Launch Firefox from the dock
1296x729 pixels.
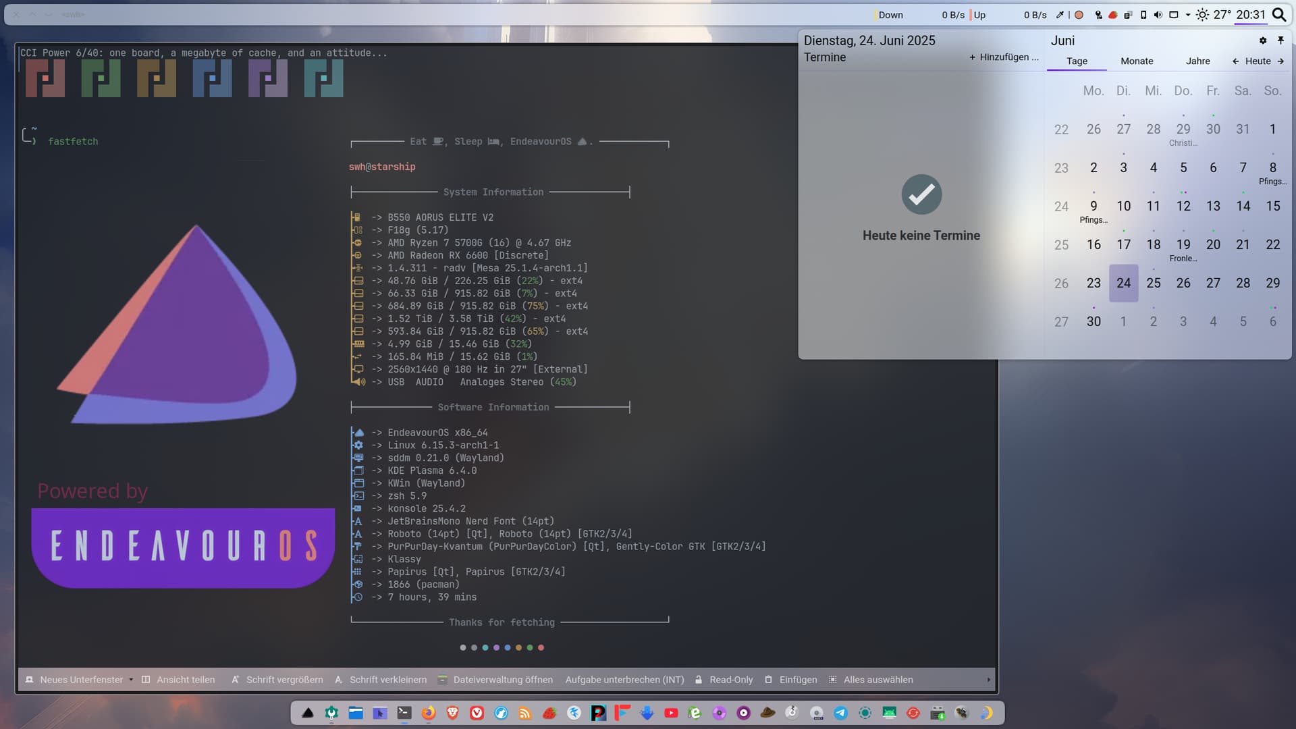tap(428, 713)
